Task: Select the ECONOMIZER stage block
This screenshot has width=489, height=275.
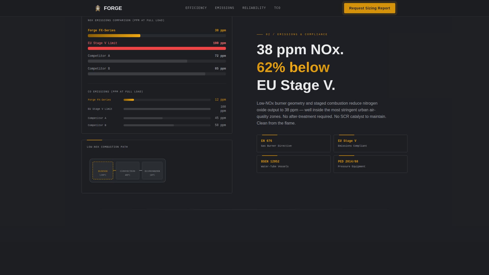Action: 152,170
